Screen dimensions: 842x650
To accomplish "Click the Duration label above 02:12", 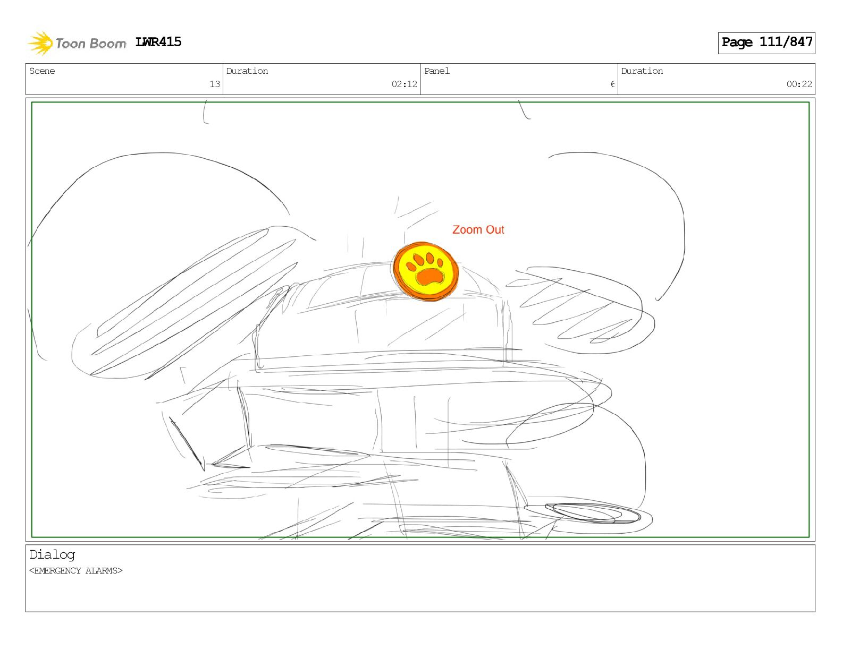I will [x=247, y=71].
